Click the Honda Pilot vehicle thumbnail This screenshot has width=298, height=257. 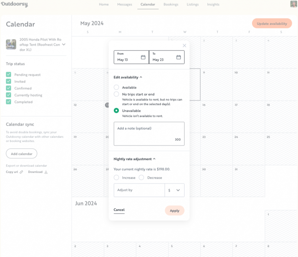(x=11, y=44)
